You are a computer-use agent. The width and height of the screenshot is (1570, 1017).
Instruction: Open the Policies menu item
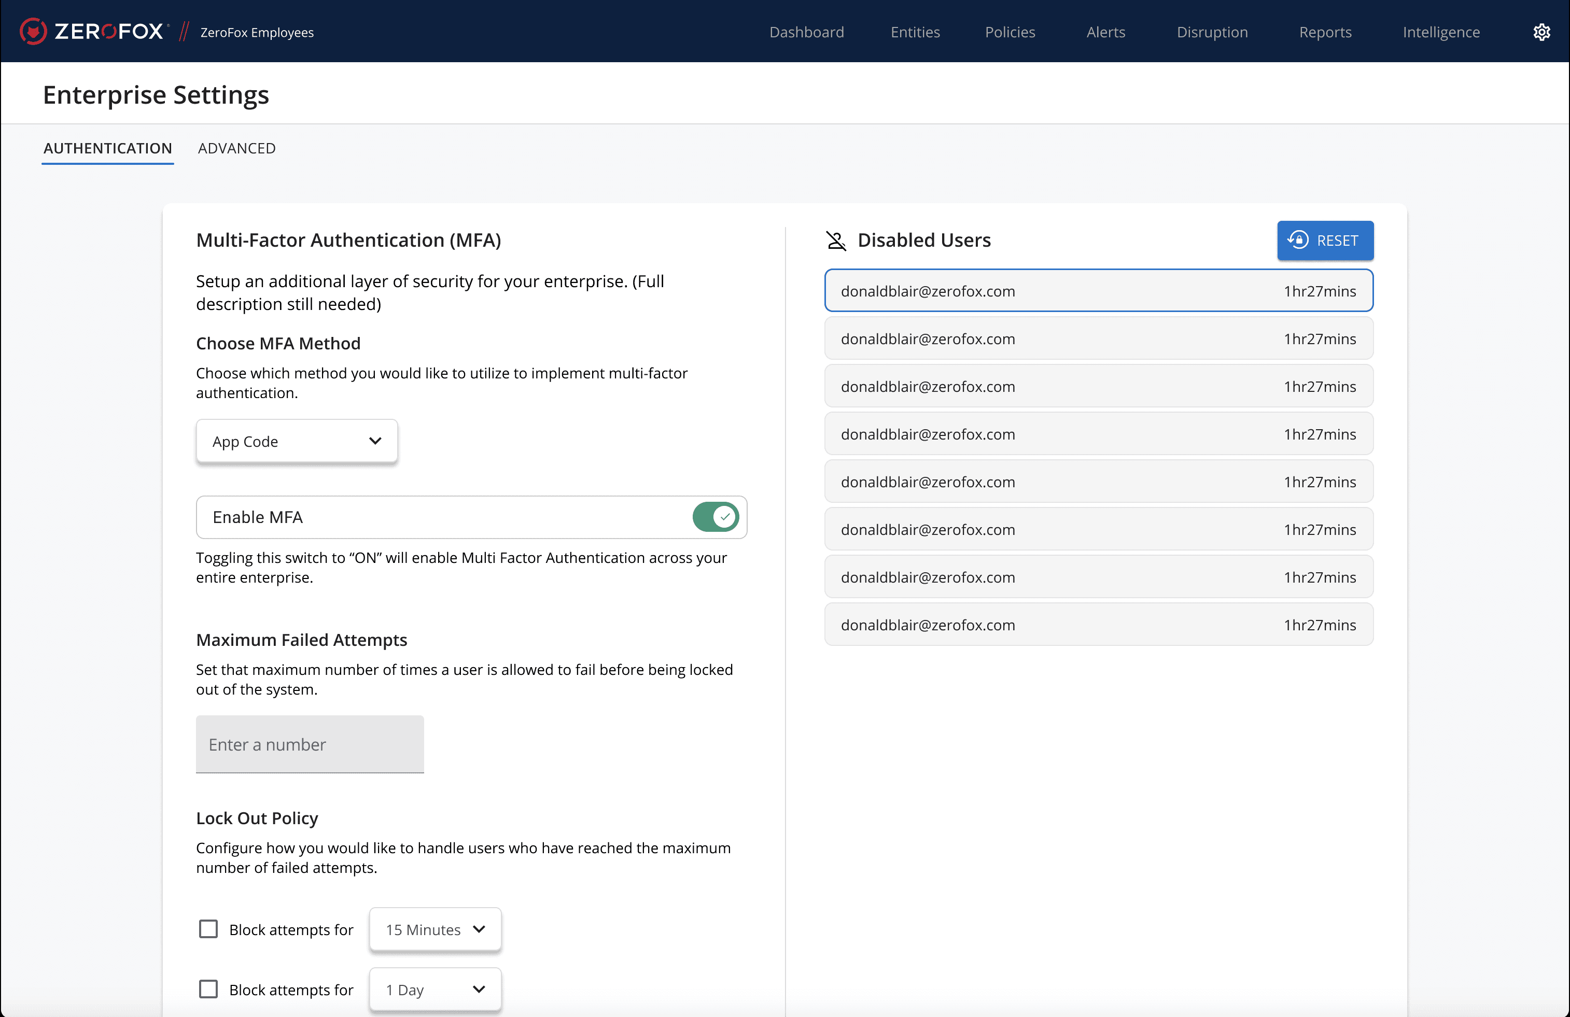(x=1010, y=32)
